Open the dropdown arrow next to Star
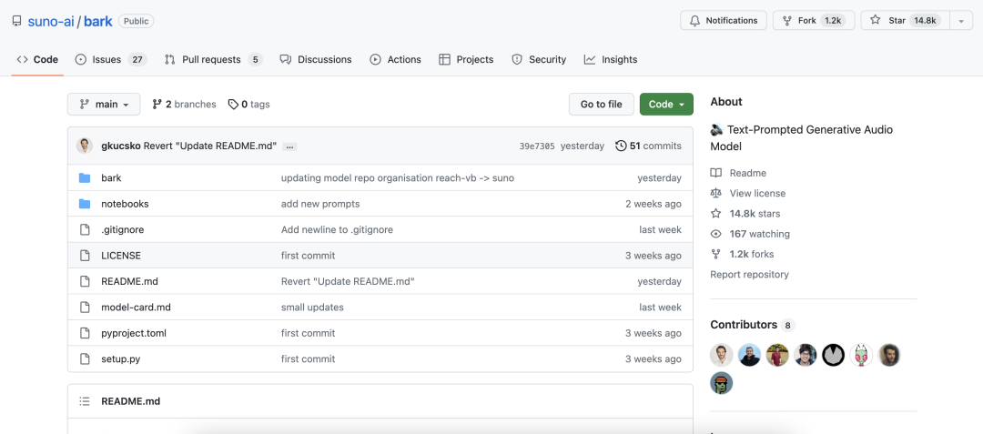 [961, 21]
